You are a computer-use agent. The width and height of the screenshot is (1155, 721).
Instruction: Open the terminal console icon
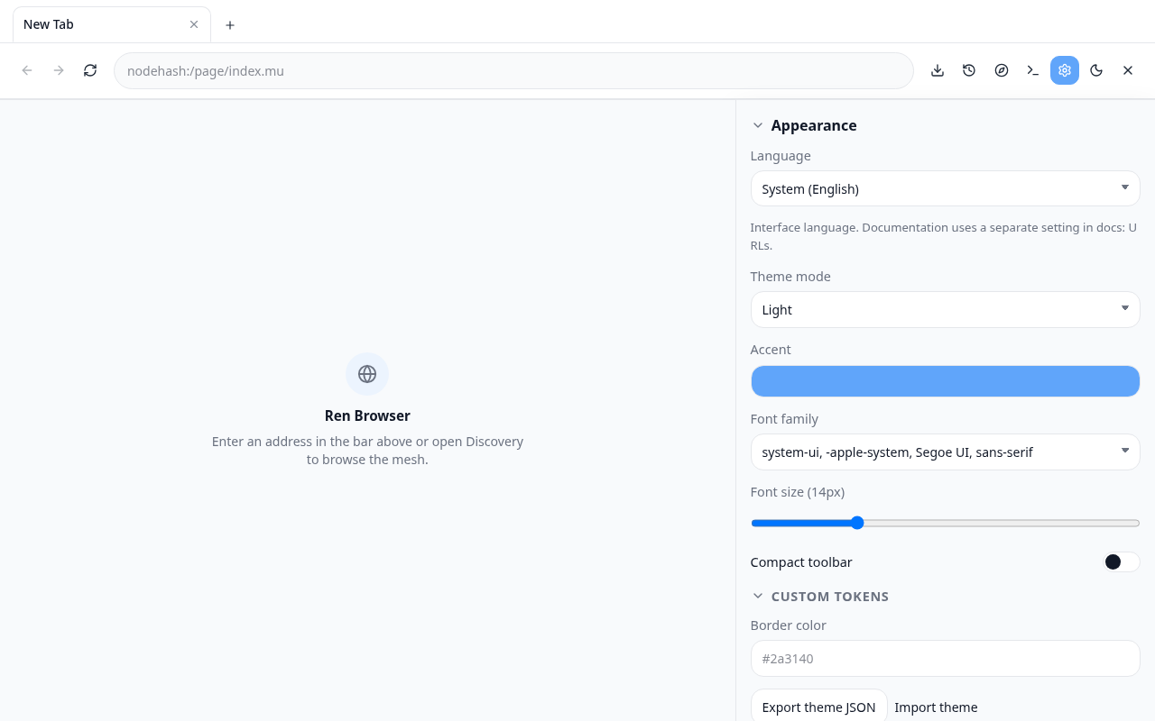(1033, 70)
